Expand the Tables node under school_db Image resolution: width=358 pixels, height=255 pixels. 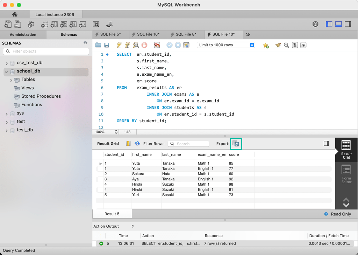pos(11,80)
